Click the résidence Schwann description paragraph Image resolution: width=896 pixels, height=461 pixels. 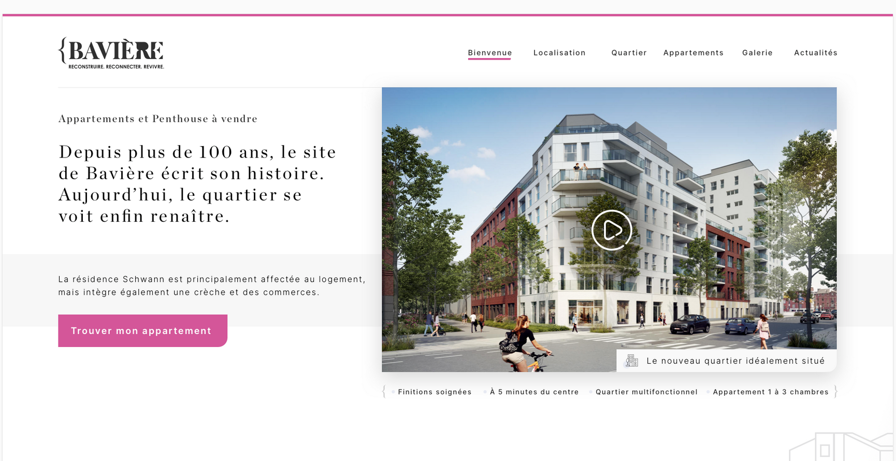tap(212, 285)
